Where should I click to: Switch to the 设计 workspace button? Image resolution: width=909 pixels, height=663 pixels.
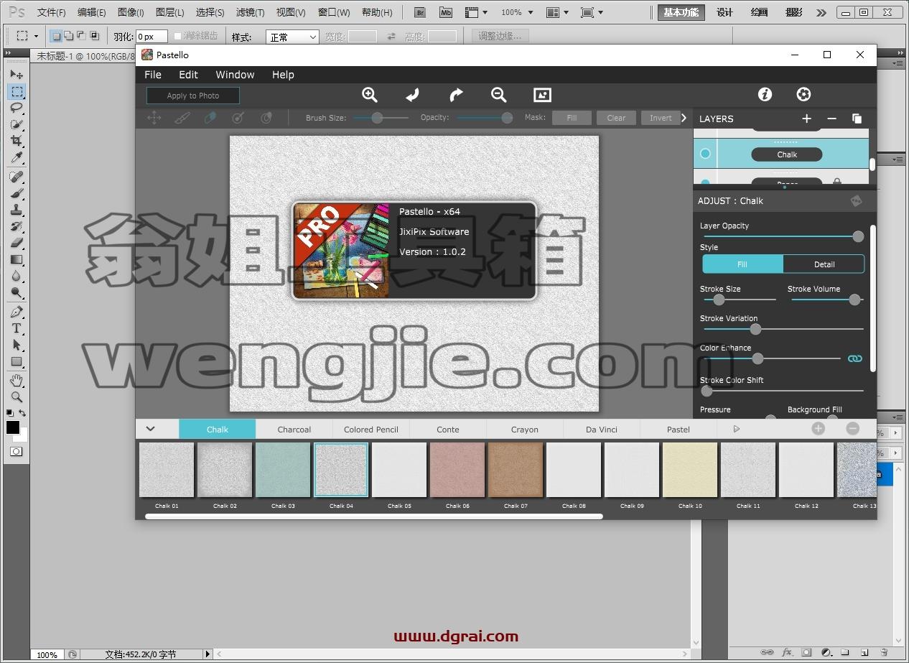(x=725, y=12)
